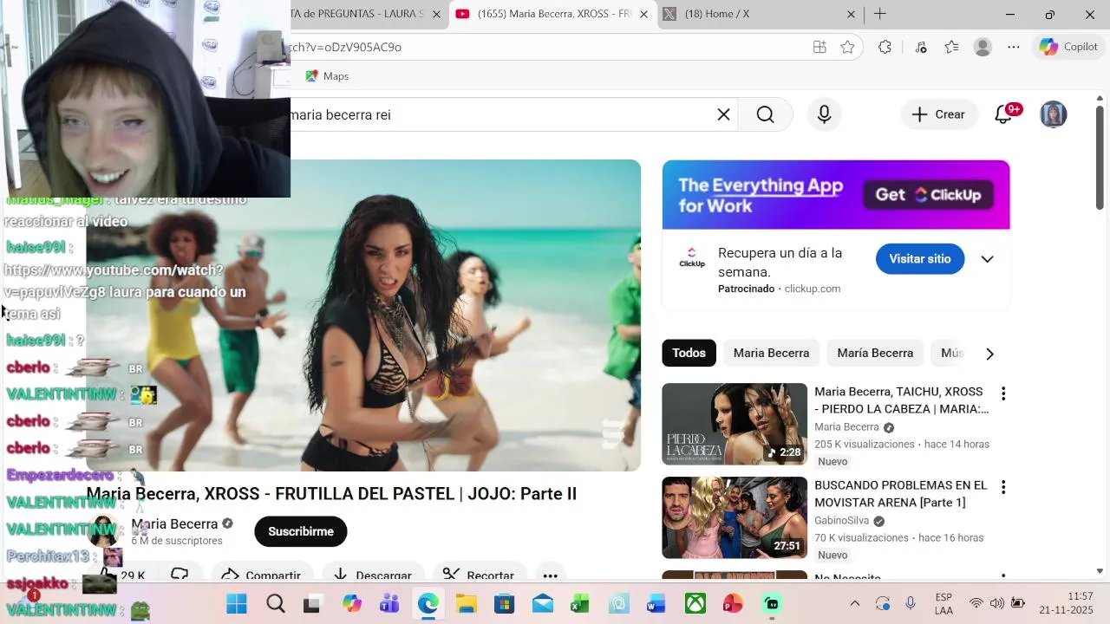1110x624 pixels.
Task: Open PIERDO LA CABEZA video thumbnail
Action: 735,424
